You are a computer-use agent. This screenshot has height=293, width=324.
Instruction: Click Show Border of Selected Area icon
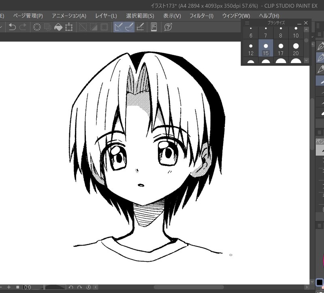point(104,27)
